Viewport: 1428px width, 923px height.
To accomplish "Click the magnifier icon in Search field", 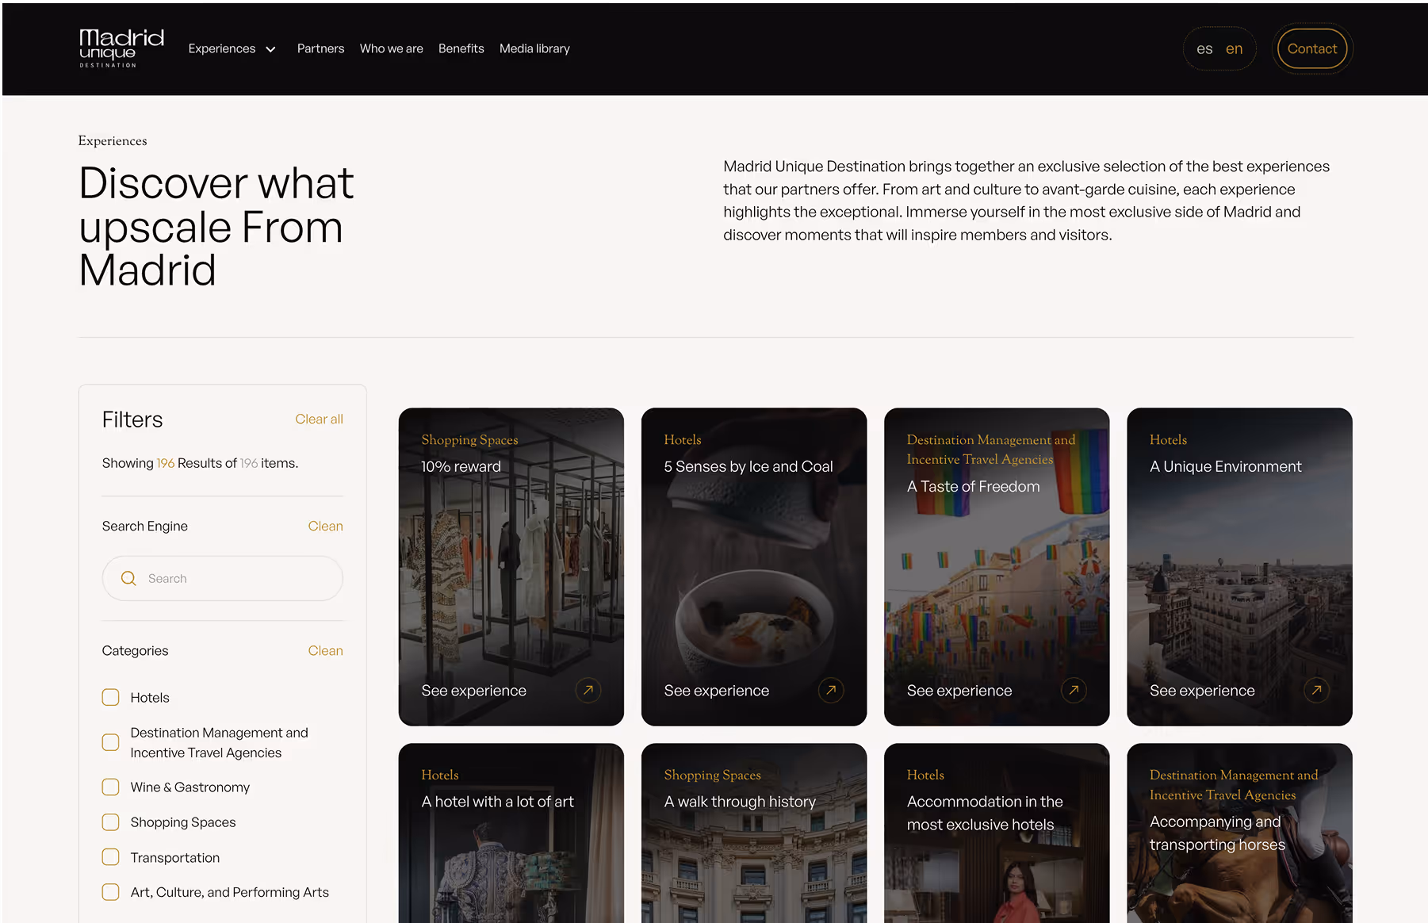I will 128,578.
